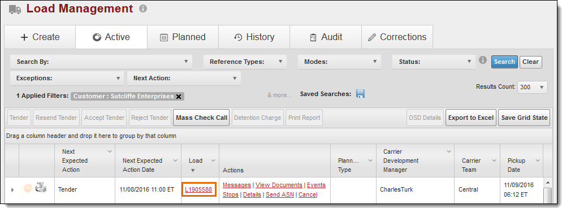Remove the Sutcliffe Enterprises customer filter
The image size is (562, 208).
[179, 96]
